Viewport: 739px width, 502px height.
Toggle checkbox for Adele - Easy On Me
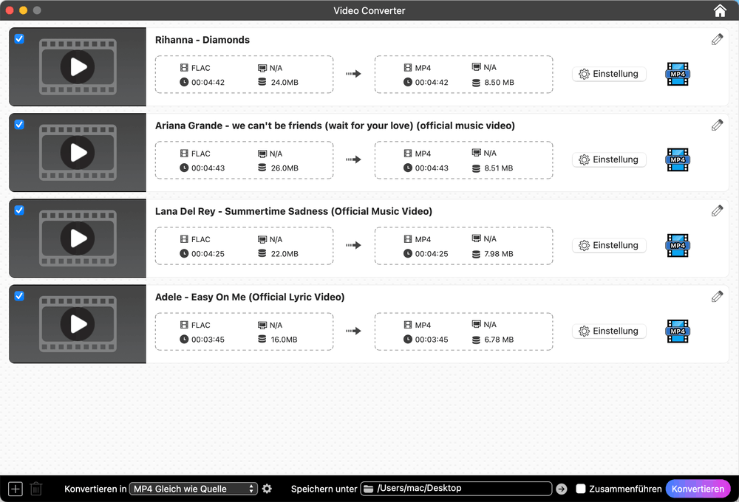(19, 296)
